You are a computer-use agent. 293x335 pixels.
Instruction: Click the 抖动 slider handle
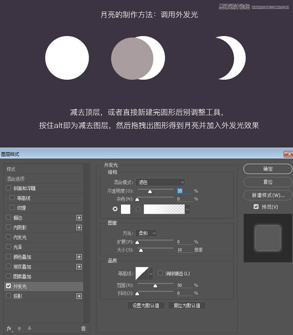coord(137,293)
